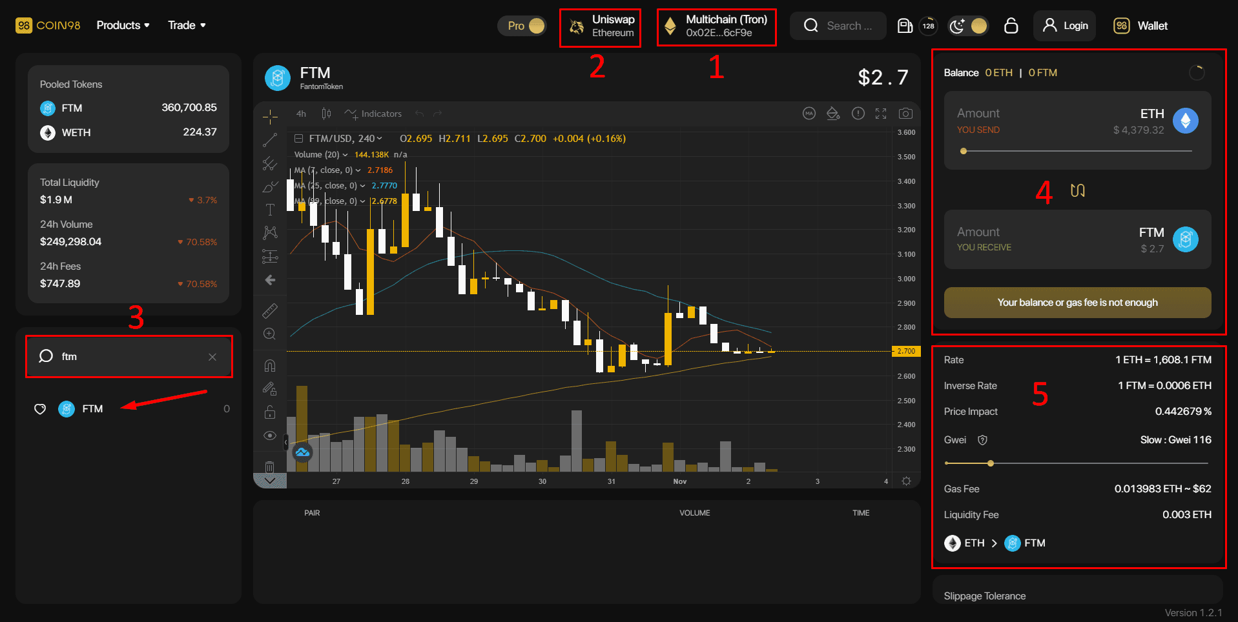Select the pitchfork drawing tool
Screen dimensions: 1238x622
(x=270, y=163)
